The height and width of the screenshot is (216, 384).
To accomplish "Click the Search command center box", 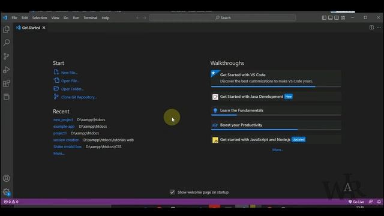I will (223, 17).
